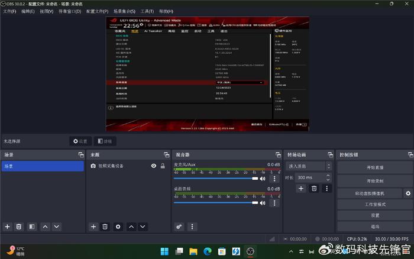Screen dimensions: 414x259
Task: Pop out the 来源 dock
Action: tap(166, 155)
